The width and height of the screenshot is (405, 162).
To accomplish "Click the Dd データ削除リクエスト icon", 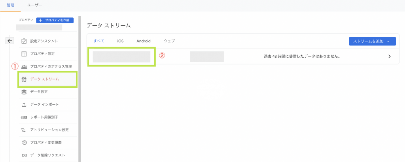I will click(x=24, y=155).
